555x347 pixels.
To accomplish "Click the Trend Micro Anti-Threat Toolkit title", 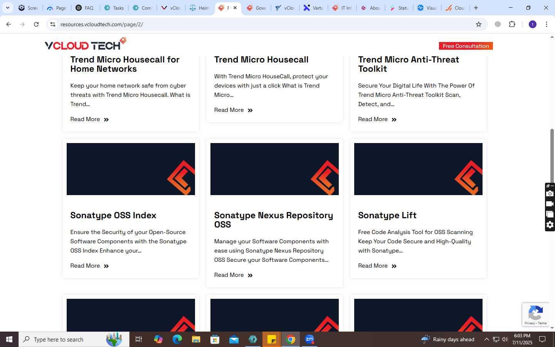I will (409, 64).
